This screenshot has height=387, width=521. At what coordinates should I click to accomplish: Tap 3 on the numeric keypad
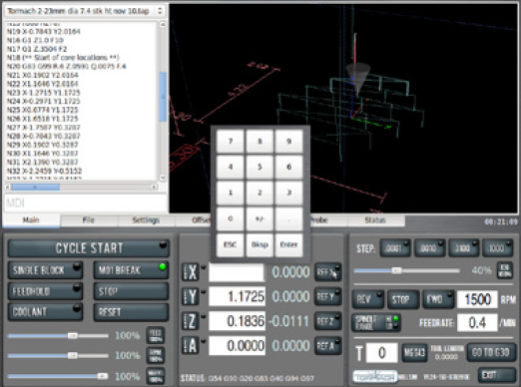coord(288,193)
